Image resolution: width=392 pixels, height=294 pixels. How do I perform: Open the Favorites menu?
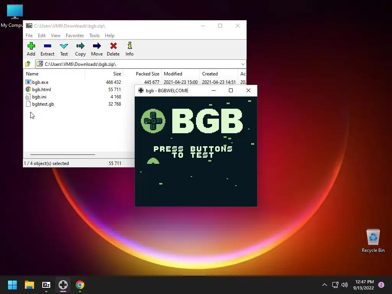coord(75,36)
